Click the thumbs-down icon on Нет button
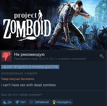The height and width of the screenshot is (106, 107). click(17, 102)
